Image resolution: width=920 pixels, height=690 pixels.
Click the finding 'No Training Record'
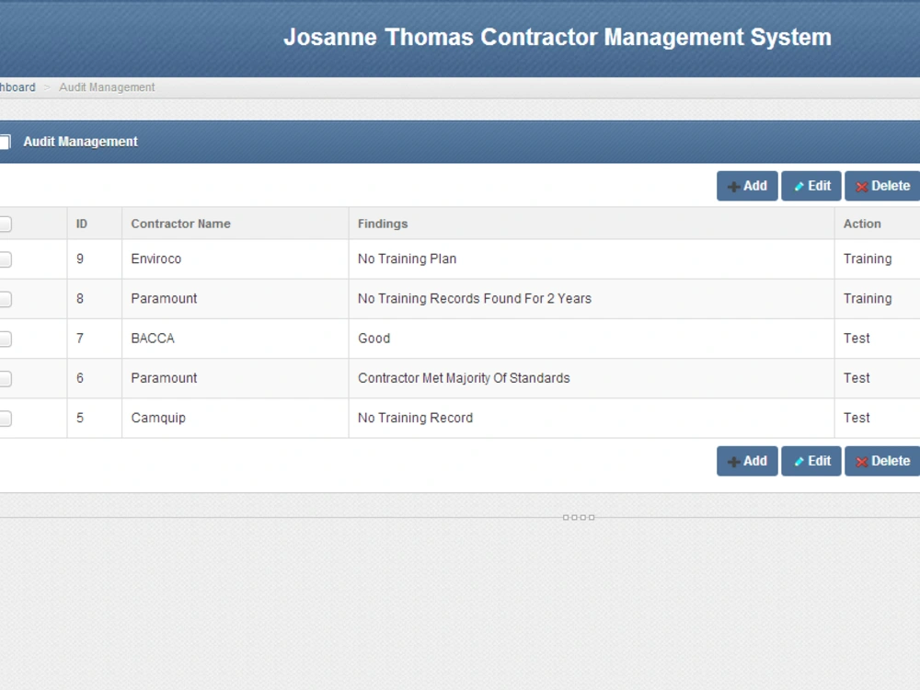tap(416, 418)
